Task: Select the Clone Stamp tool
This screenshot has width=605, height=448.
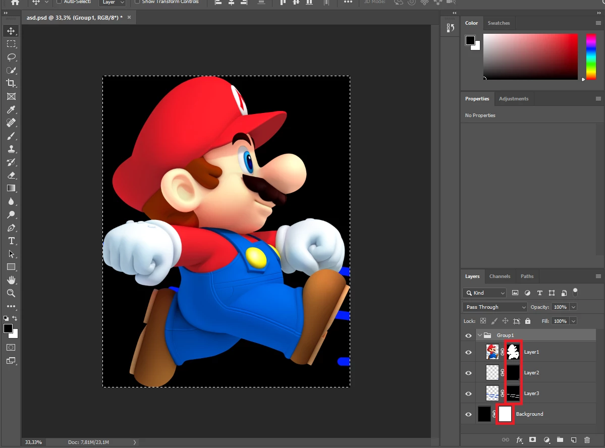Action: [x=11, y=149]
